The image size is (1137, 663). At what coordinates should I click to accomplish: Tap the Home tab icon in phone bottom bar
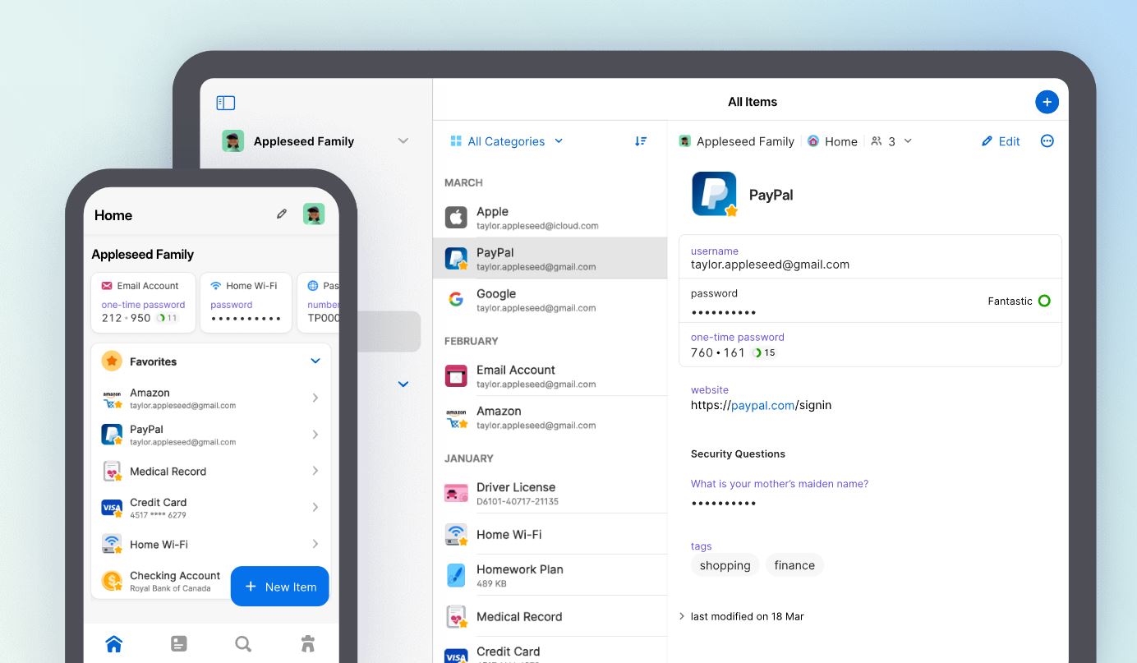(x=114, y=644)
